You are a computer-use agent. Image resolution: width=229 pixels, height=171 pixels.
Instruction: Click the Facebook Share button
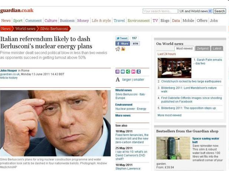[x=122, y=43]
